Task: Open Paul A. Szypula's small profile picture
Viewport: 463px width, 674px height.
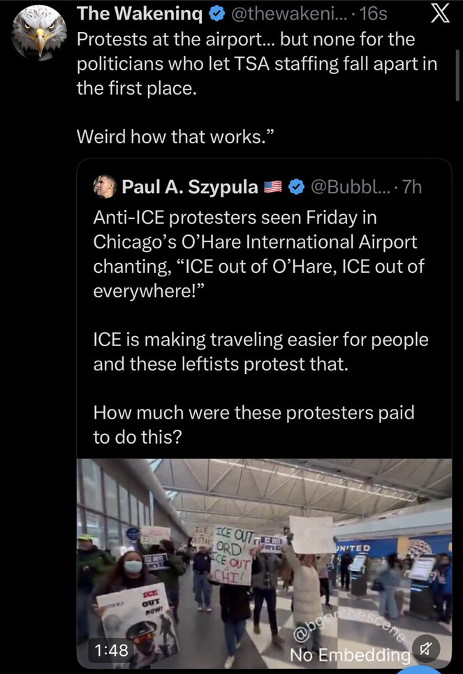Action: 104,187
